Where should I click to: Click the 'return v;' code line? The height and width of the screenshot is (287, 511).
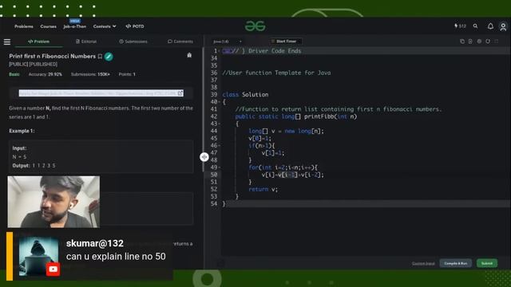click(263, 190)
